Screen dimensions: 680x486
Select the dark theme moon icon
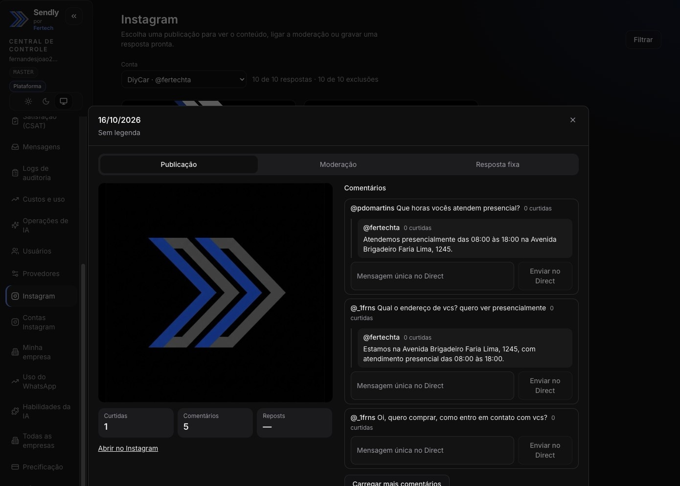pyautogui.click(x=46, y=101)
